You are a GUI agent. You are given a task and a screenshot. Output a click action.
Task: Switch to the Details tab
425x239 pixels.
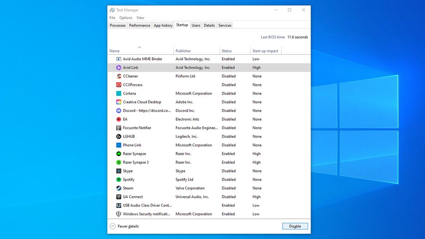[209, 25]
